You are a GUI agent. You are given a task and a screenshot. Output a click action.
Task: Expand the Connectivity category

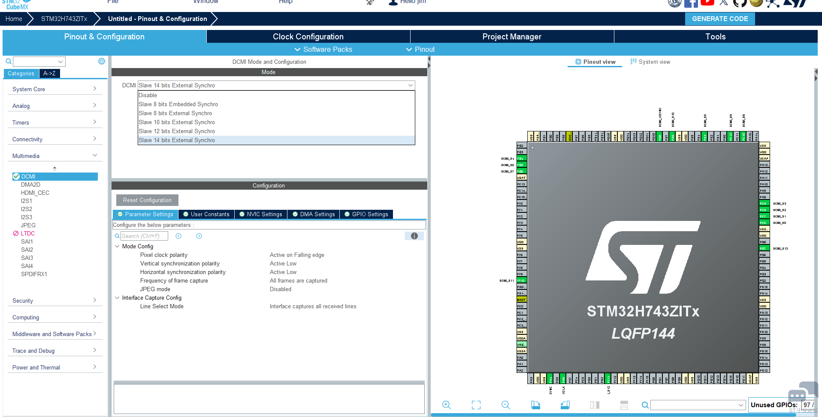[55, 139]
